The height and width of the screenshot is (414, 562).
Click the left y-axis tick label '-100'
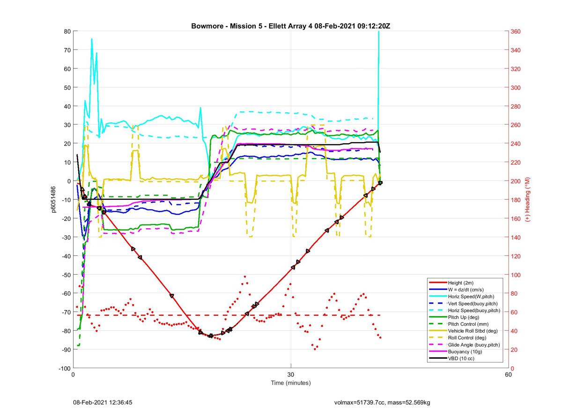(x=65, y=368)
